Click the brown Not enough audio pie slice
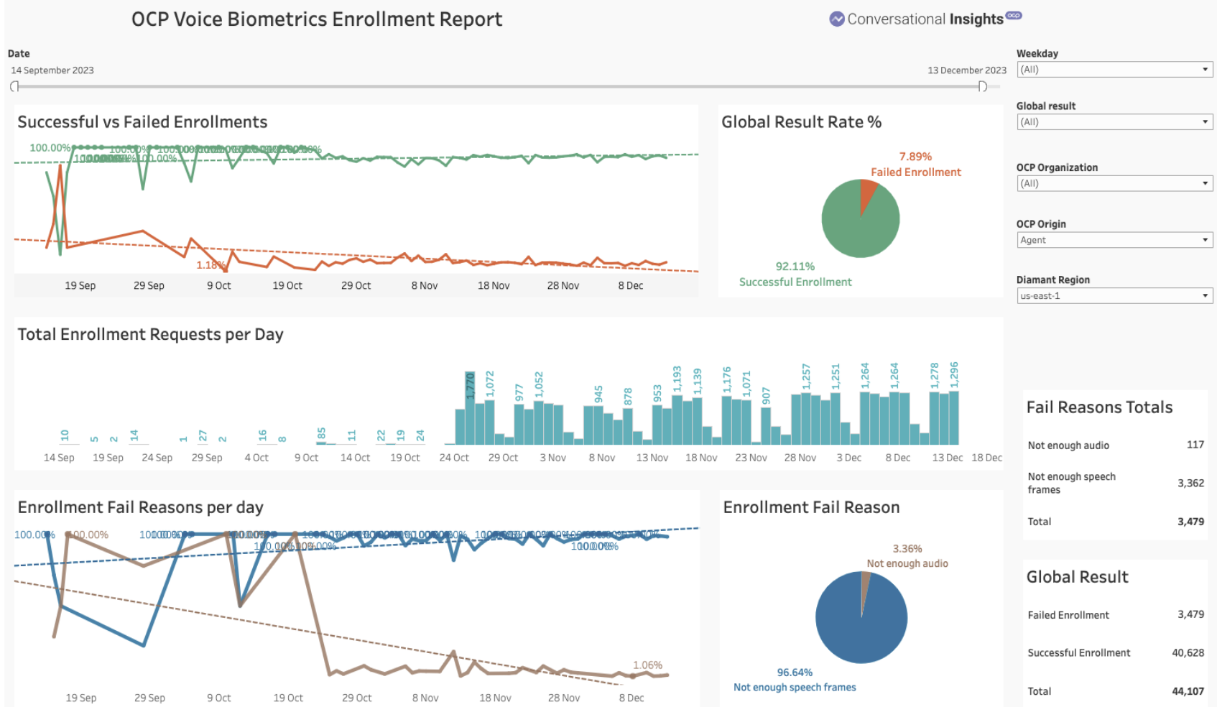The width and height of the screenshot is (1217, 707). 865,586
